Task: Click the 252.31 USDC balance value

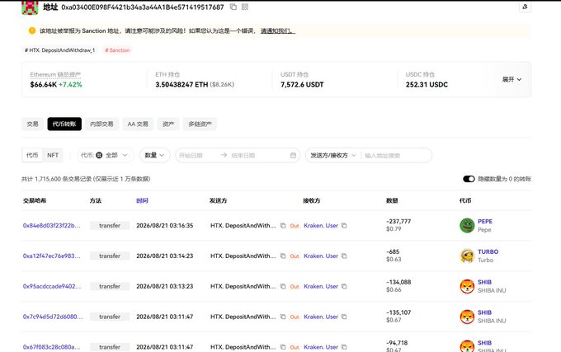Action: [427, 85]
